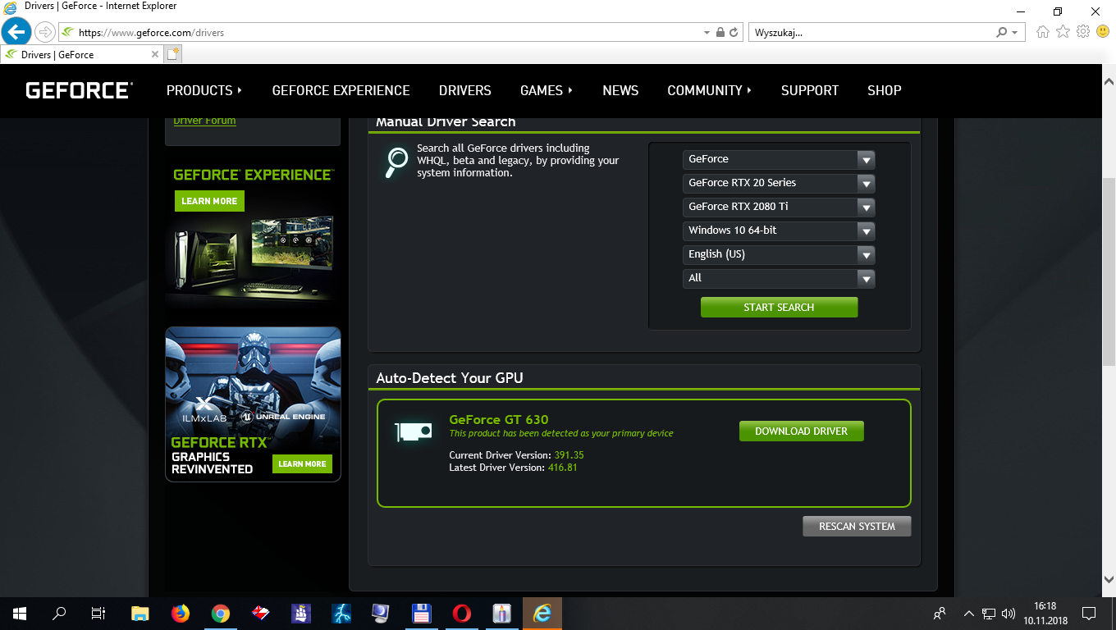1116x630 pixels.
Task: Open the All driver type dropdown
Action: (779, 279)
